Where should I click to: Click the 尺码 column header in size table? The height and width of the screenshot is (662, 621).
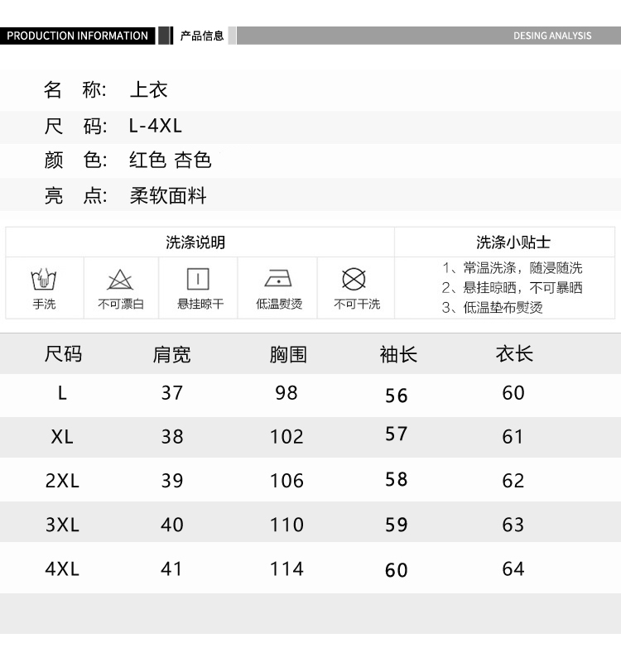click(63, 354)
